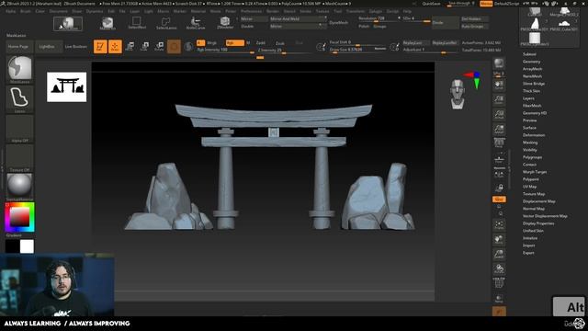
Task: Open the Help menu
Action: click(x=407, y=11)
